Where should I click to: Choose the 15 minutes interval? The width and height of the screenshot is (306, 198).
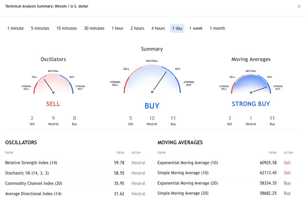point(67,28)
